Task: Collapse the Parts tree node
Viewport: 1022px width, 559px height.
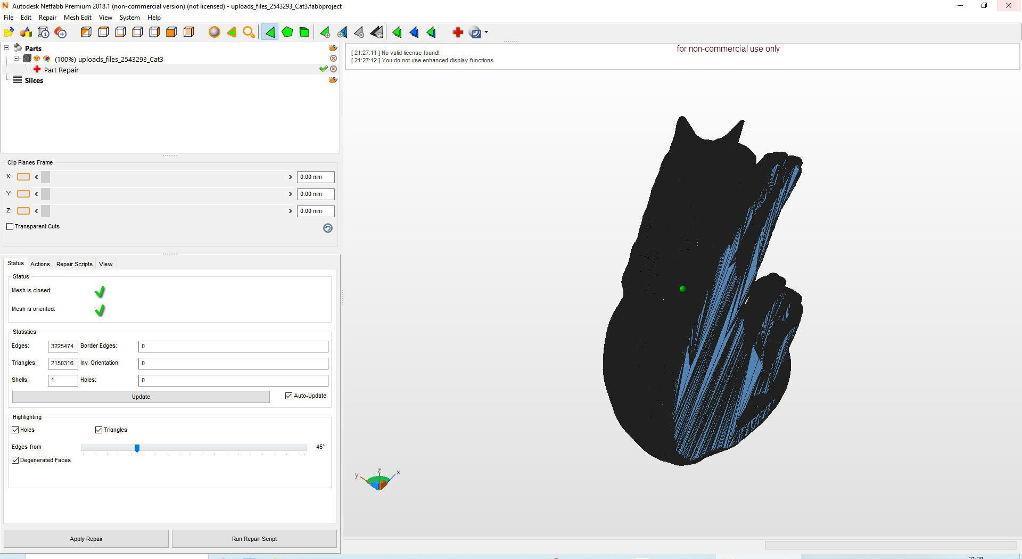Action: click(7, 48)
